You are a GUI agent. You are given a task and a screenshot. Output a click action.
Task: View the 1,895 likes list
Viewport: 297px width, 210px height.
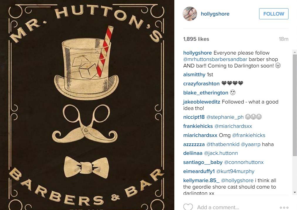(196, 39)
